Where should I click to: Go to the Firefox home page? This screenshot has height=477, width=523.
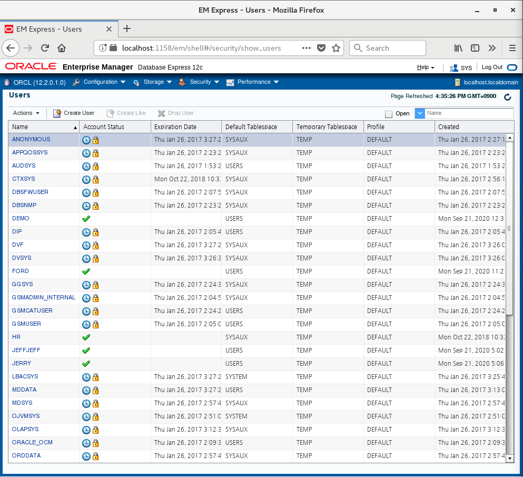(x=62, y=48)
